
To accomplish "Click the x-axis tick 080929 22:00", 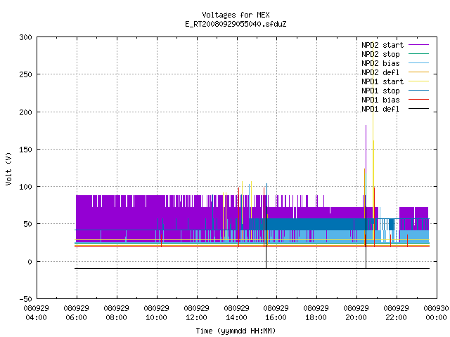I will click(397, 313).
